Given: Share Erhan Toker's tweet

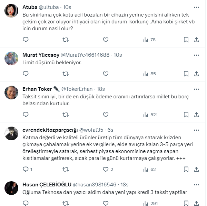Looking at the screenshot, I should [196, 115].
